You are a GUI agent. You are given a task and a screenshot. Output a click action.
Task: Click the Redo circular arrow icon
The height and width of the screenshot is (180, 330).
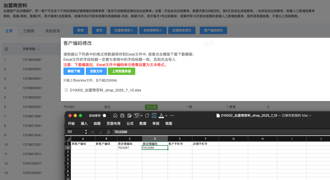pyautogui.click(x=147, y=116)
